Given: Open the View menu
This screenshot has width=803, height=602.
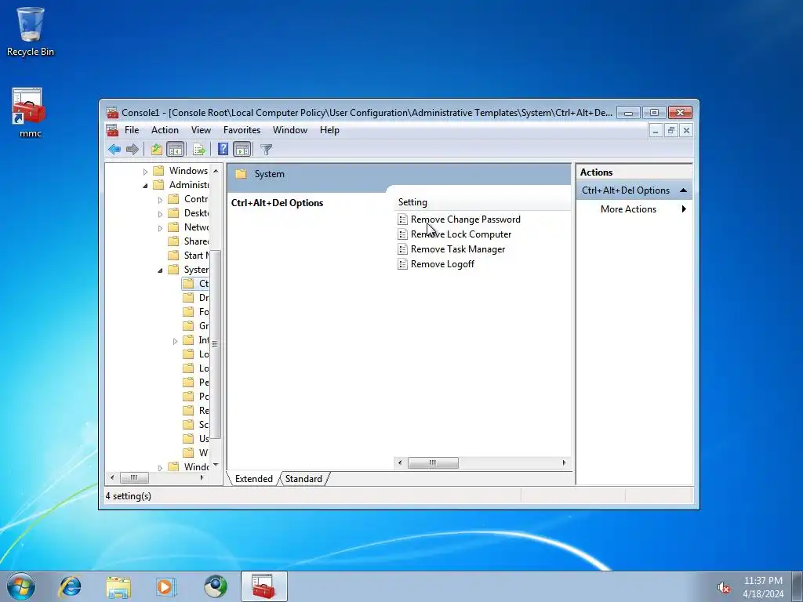Looking at the screenshot, I should point(201,130).
